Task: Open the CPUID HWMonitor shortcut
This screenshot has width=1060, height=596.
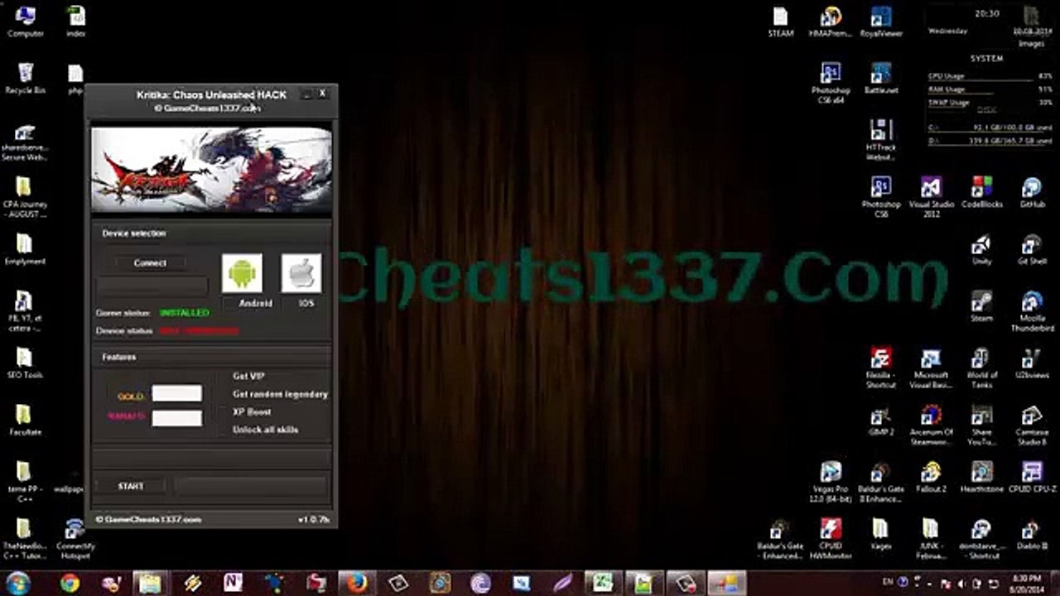Action: tap(831, 538)
